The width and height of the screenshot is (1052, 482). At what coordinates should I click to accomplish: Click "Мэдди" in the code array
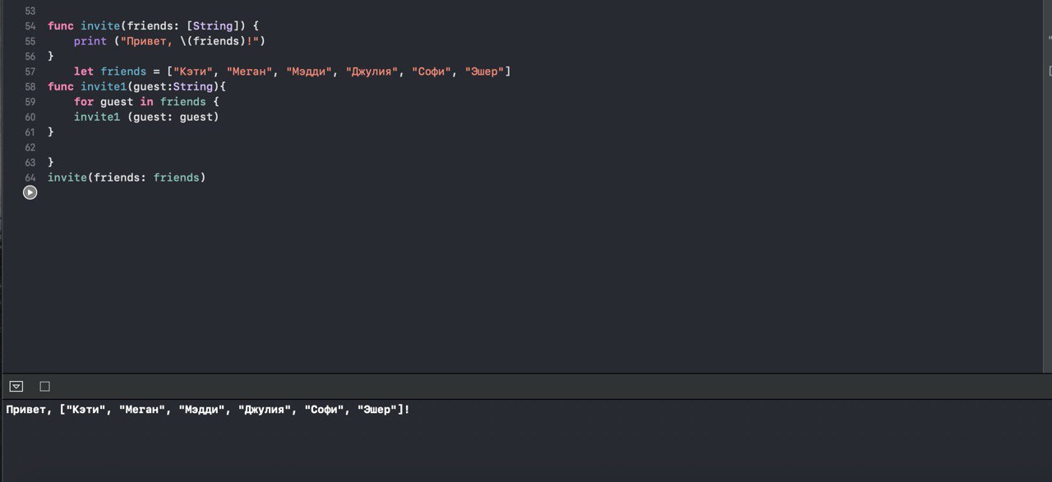pos(309,71)
